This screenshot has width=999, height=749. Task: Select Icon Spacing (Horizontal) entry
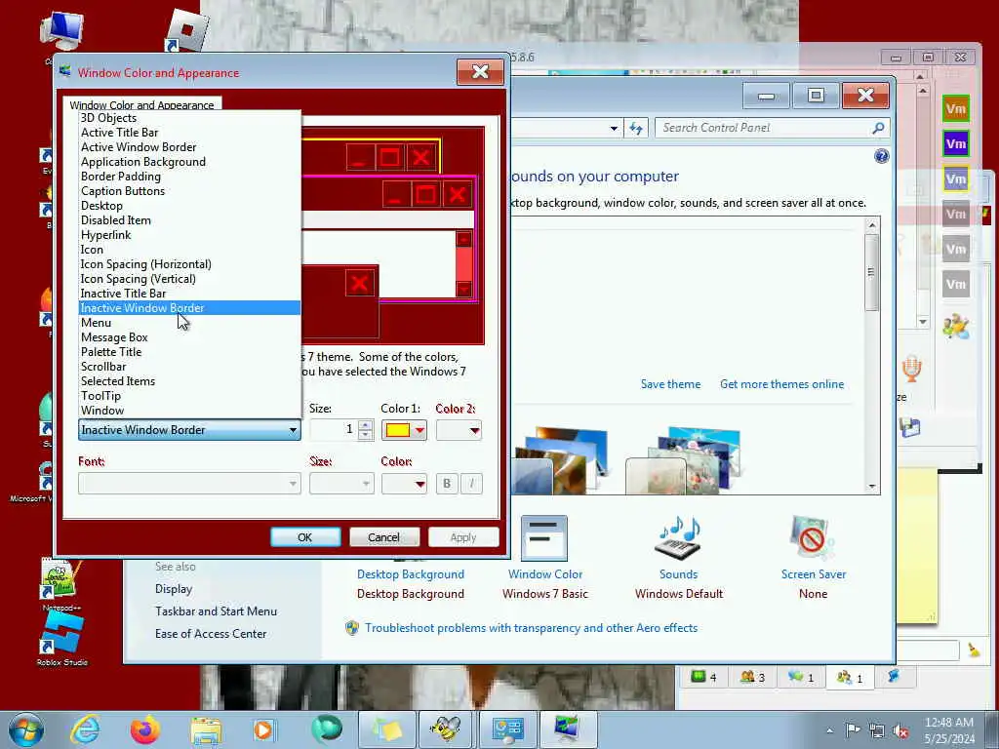(189, 264)
